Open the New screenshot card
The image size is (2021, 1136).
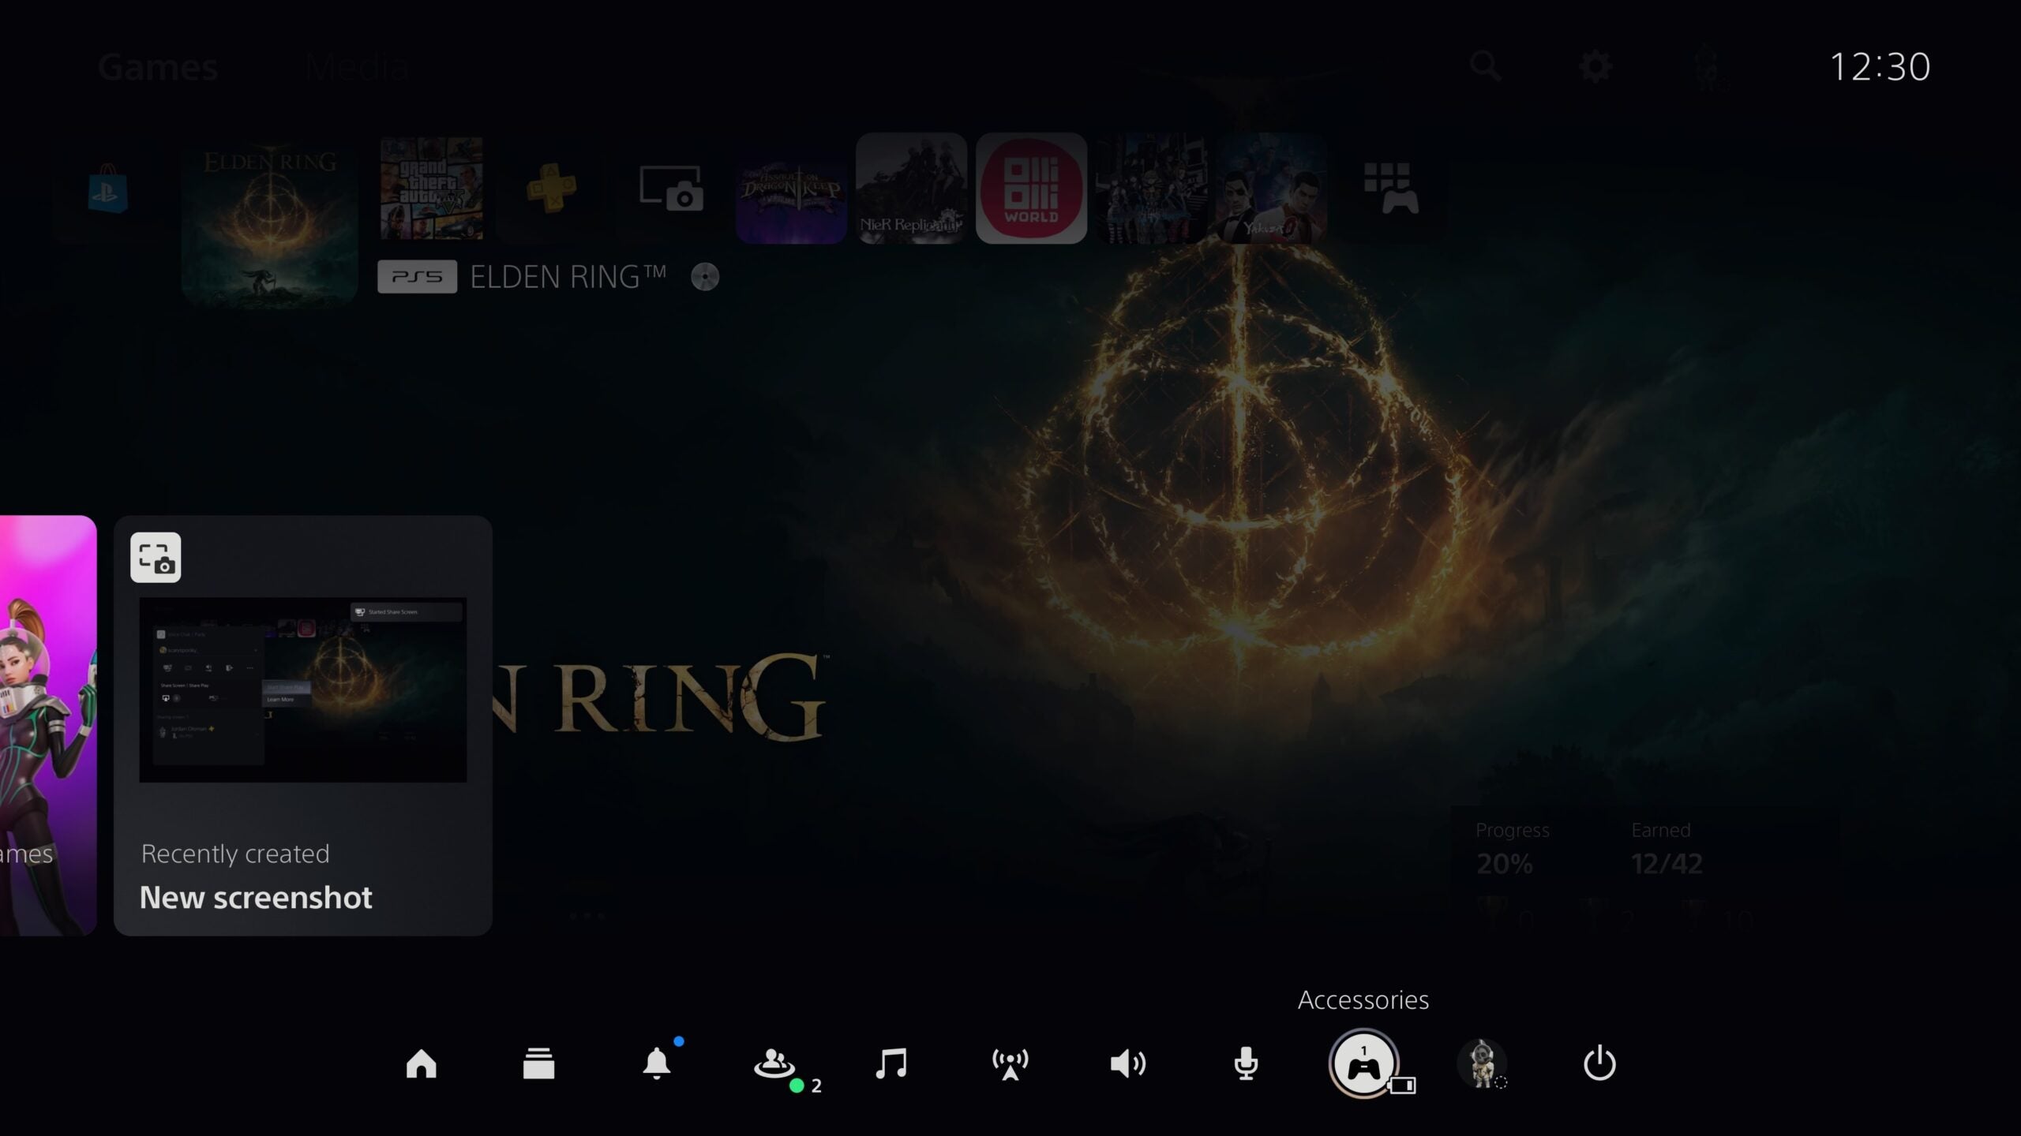(x=303, y=726)
